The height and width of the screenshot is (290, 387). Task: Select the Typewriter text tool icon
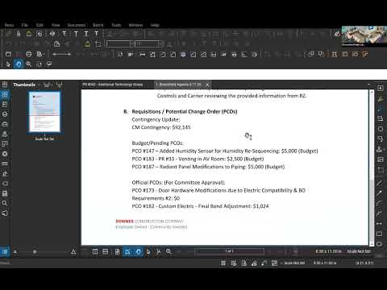point(64,34)
